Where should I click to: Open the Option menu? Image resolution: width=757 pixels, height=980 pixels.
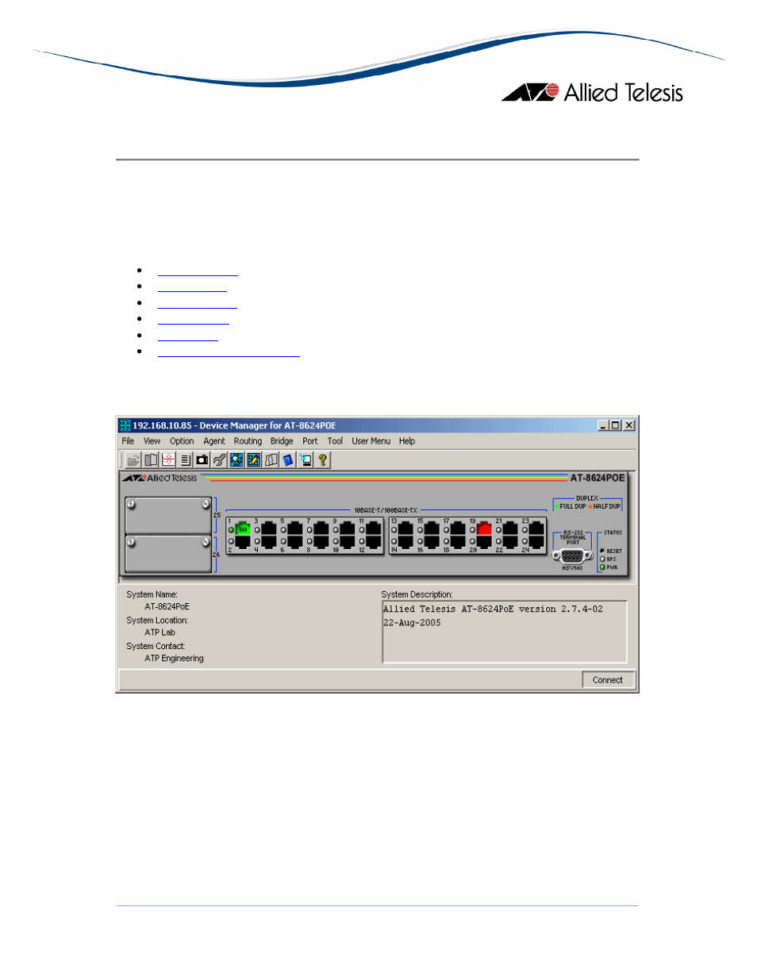pos(182,441)
